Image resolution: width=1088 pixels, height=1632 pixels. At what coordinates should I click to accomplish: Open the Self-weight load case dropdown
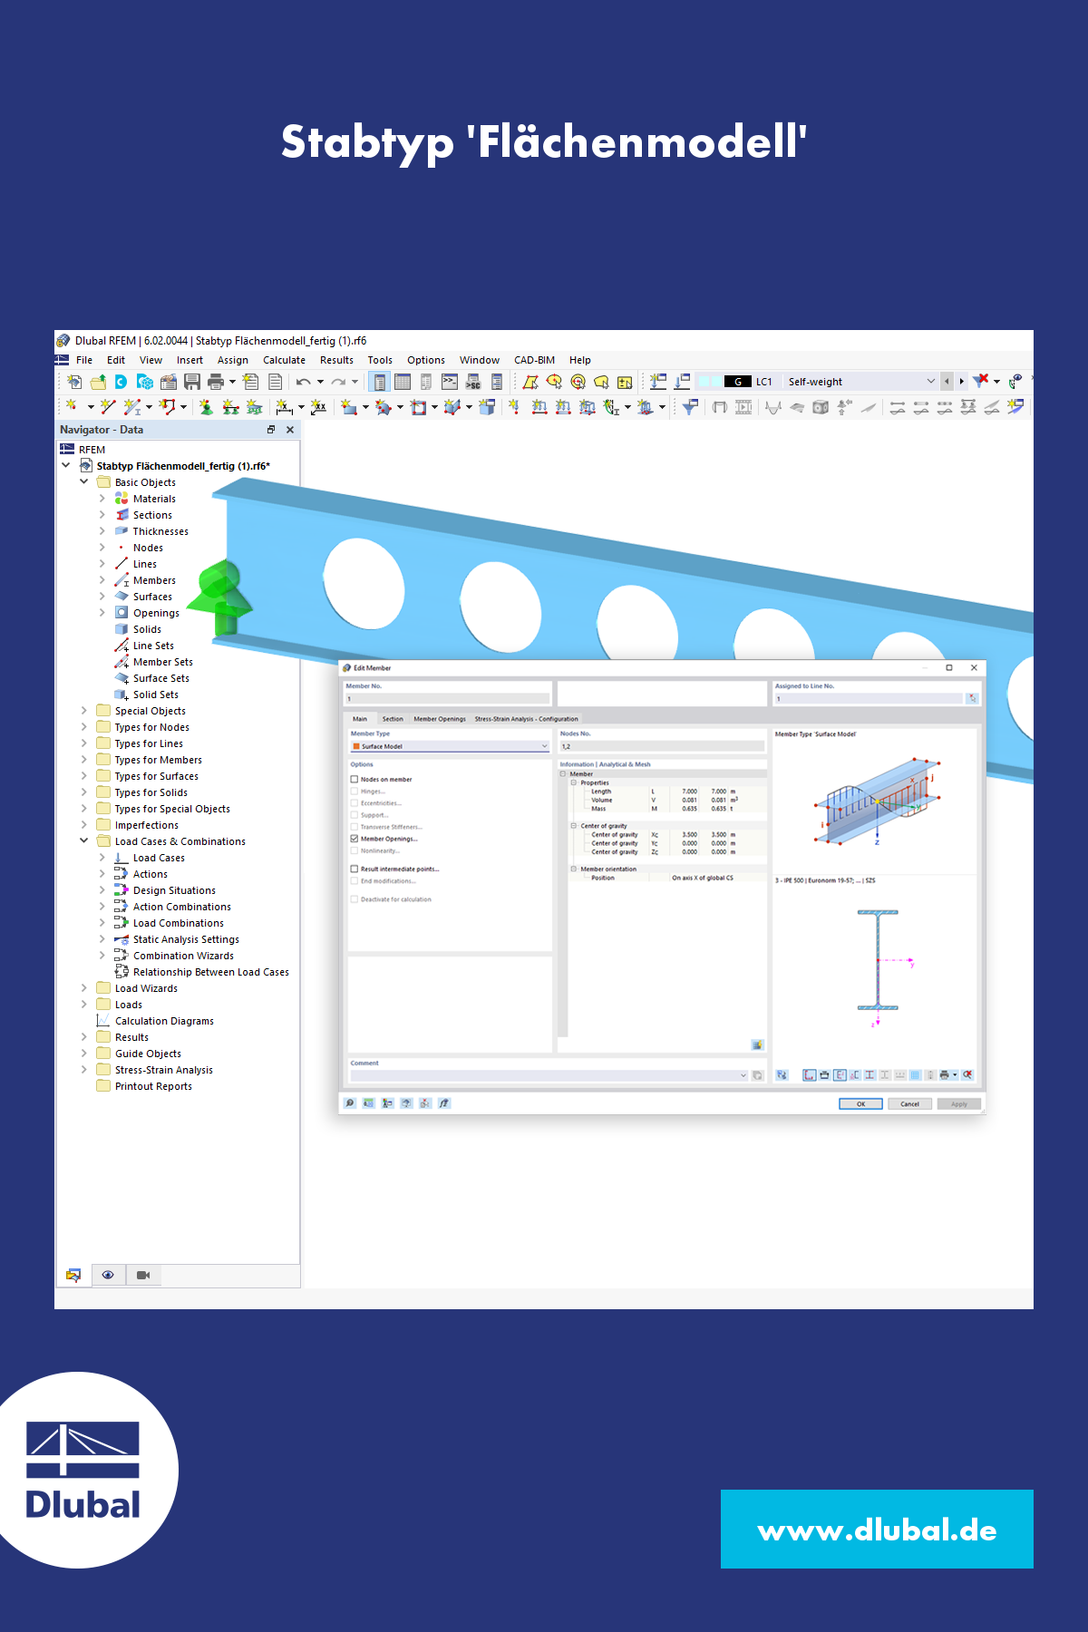pyautogui.click(x=930, y=382)
